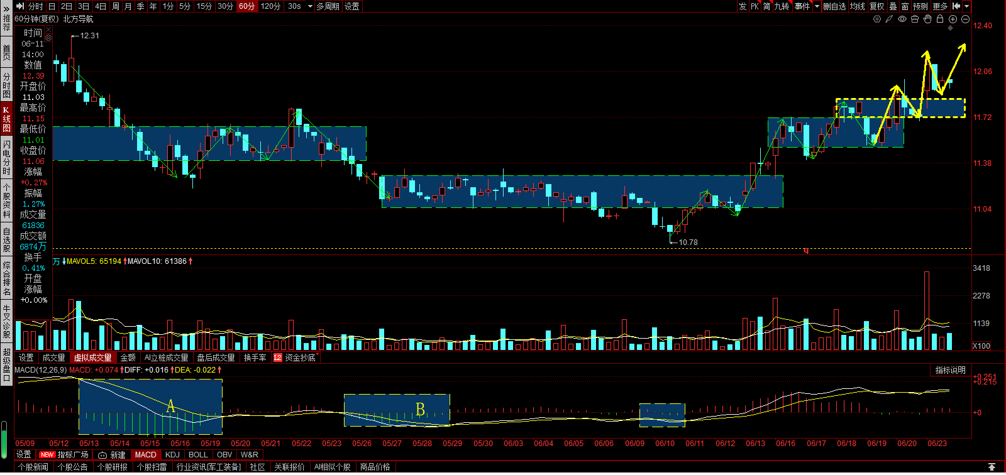Open 个股新闻 bottom tab
The height and width of the screenshot is (475, 1006).
(33, 467)
